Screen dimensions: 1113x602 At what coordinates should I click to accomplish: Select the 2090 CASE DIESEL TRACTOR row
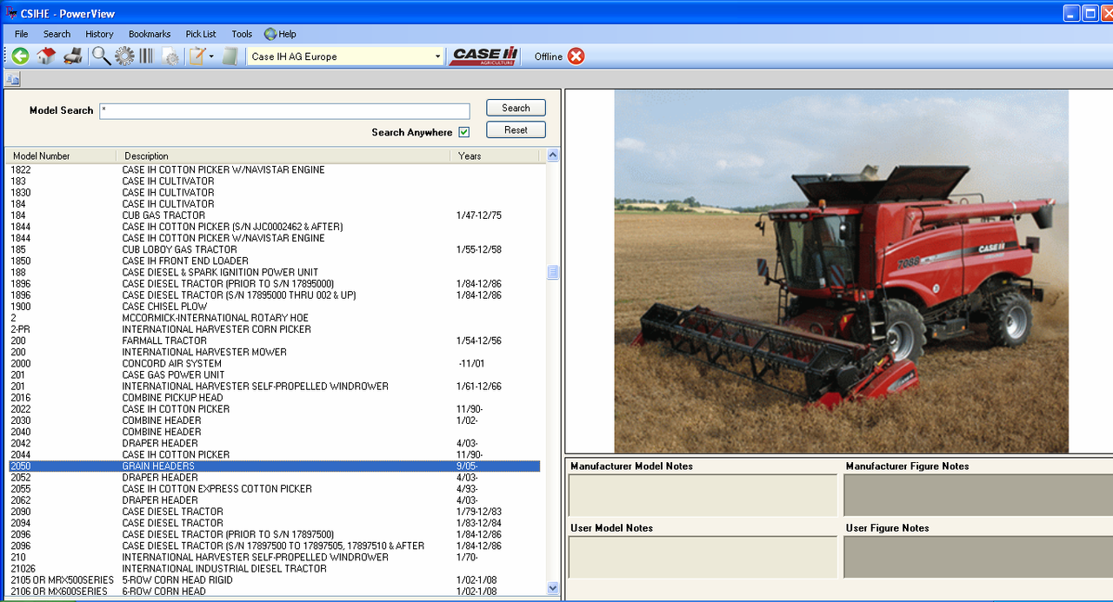[274, 512]
